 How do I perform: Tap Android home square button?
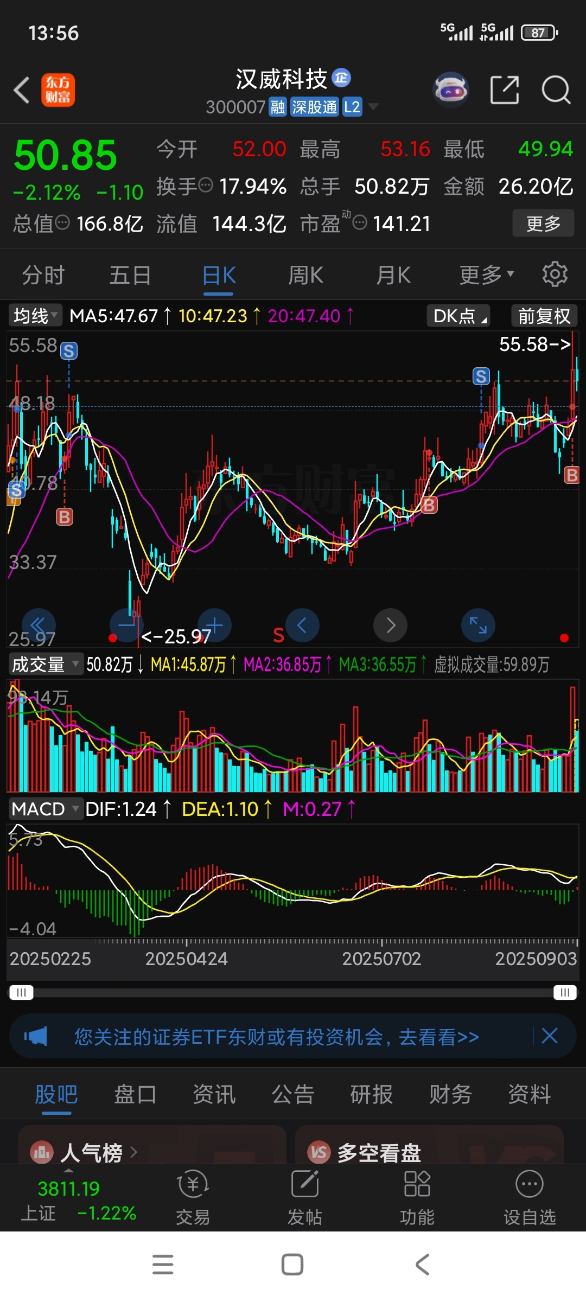point(292,1265)
